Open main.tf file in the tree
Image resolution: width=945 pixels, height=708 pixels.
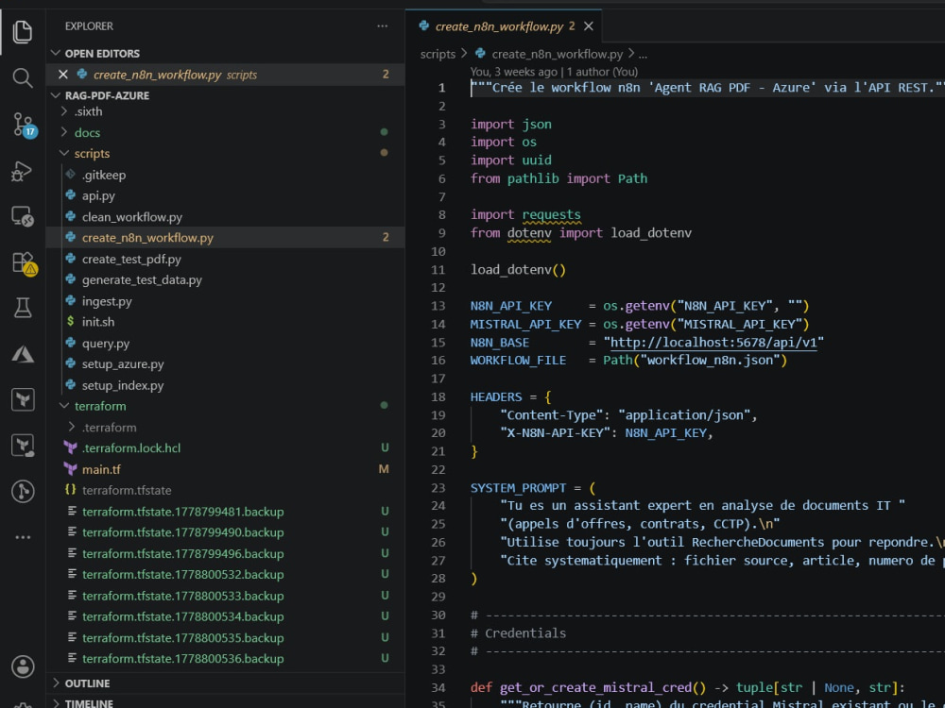point(101,469)
